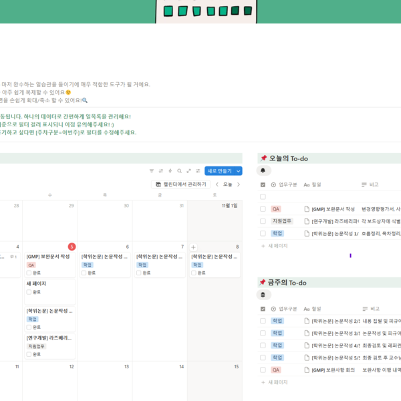
Task: Check 완료 on [GMP] 보완문서 작성 calendar card
Action: coord(29,273)
